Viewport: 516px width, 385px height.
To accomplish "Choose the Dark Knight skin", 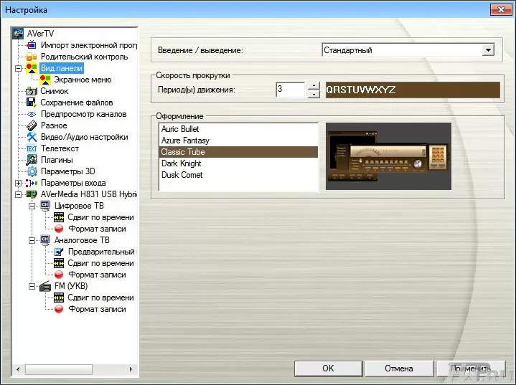I will tap(182, 163).
